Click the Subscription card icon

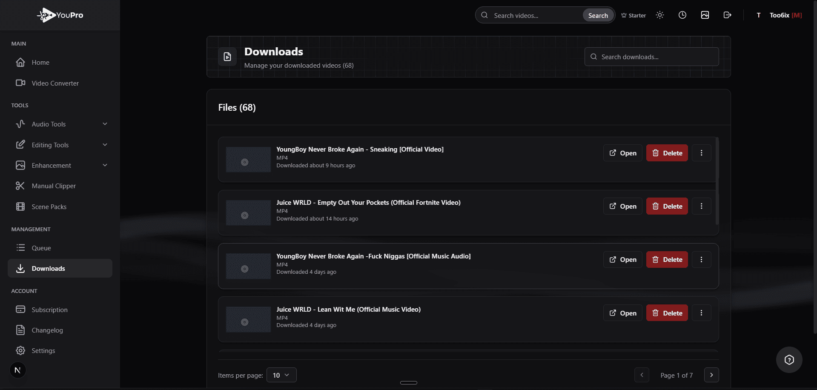pos(20,310)
